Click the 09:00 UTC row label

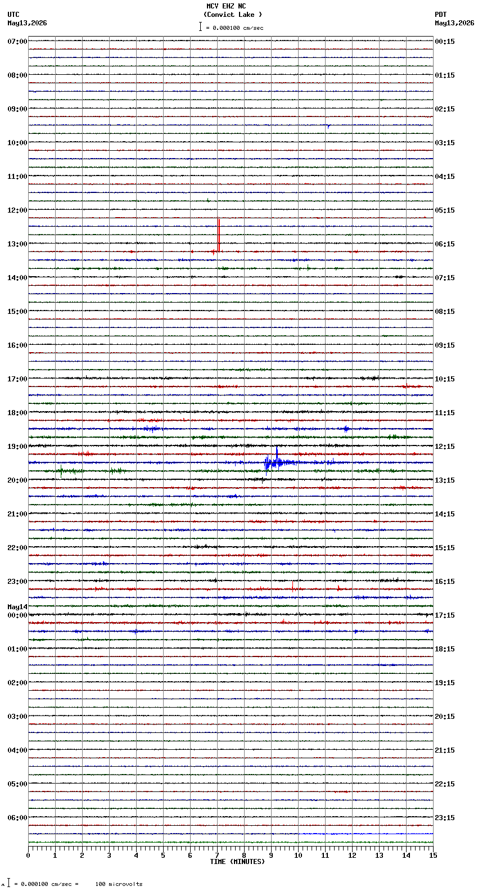pyautogui.click(x=17, y=109)
